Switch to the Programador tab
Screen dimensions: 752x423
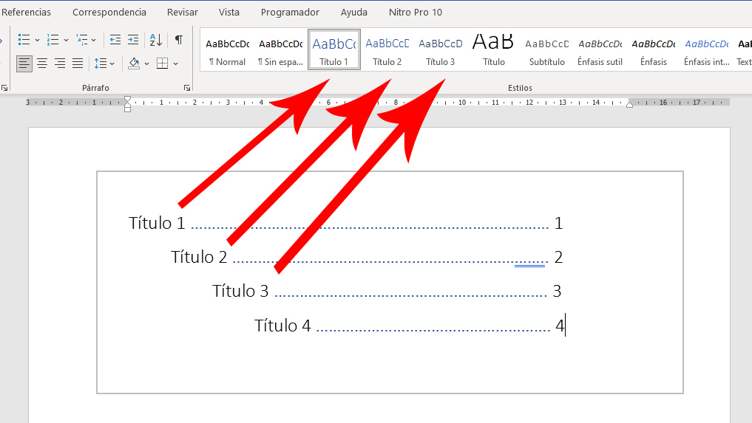click(290, 13)
